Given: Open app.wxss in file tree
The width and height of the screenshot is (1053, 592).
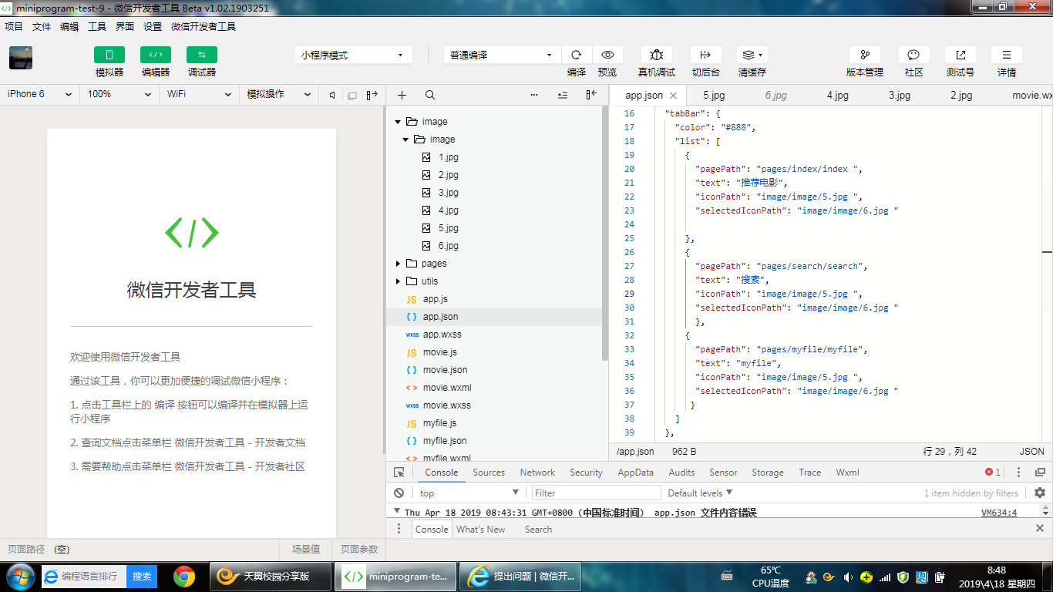Looking at the screenshot, I should click(x=442, y=335).
